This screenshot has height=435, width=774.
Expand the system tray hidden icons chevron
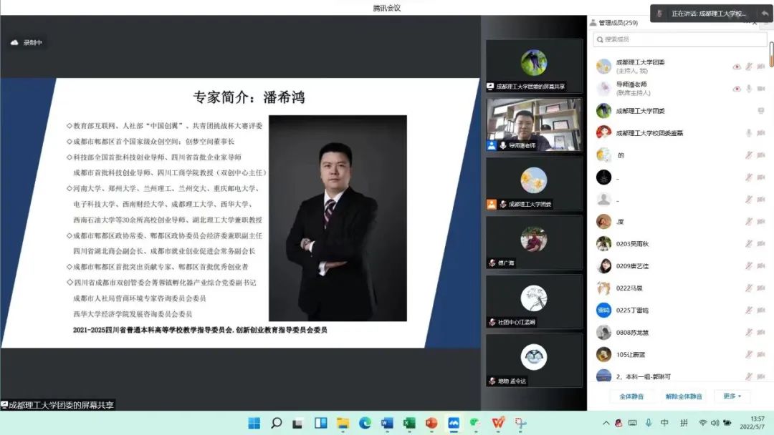pyautogui.click(x=606, y=423)
